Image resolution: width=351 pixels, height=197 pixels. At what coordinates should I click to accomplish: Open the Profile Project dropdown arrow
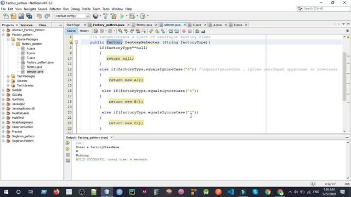pos(148,16)
